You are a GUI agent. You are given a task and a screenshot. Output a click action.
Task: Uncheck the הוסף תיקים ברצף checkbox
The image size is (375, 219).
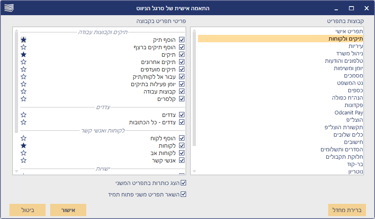point(182,47)
